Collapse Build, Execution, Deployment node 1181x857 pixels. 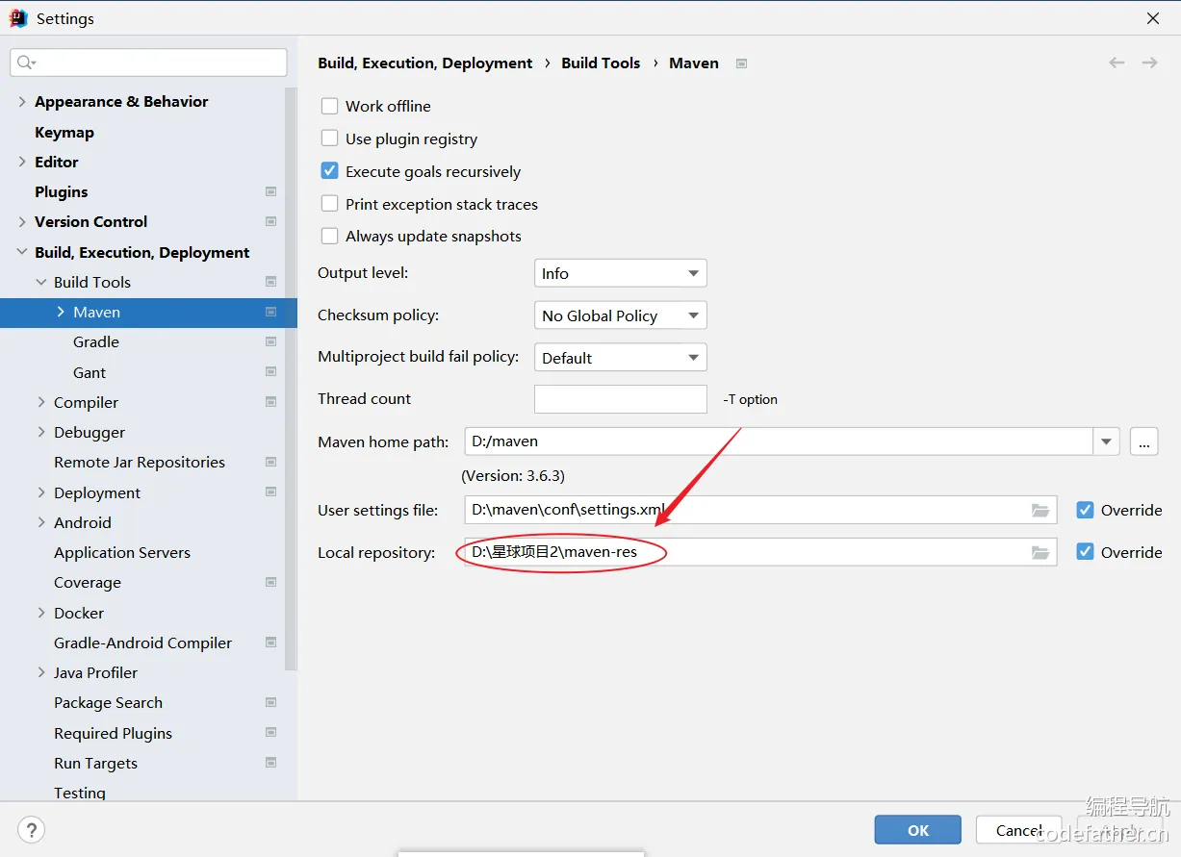click(22, 253)
